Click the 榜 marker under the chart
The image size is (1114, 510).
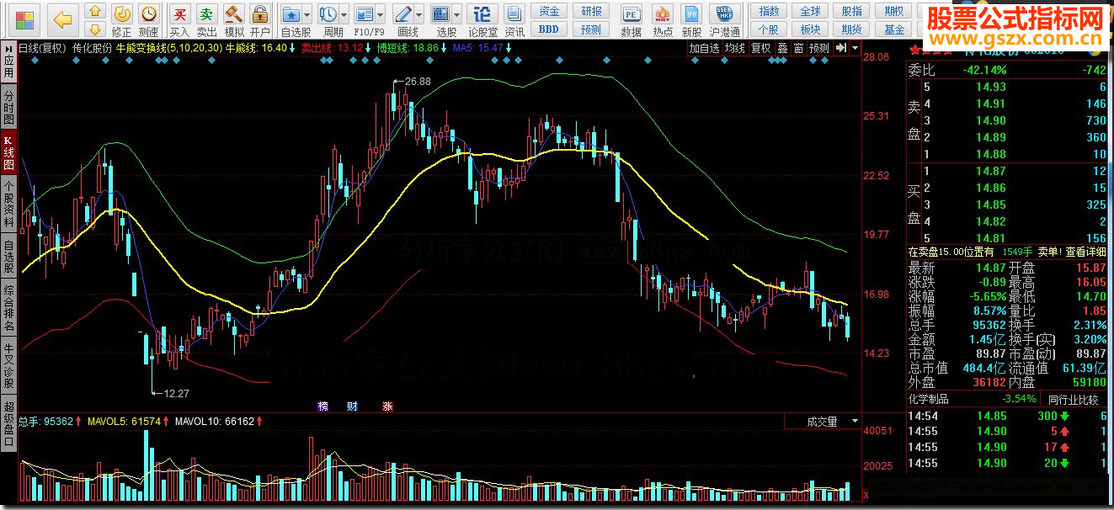322,406
